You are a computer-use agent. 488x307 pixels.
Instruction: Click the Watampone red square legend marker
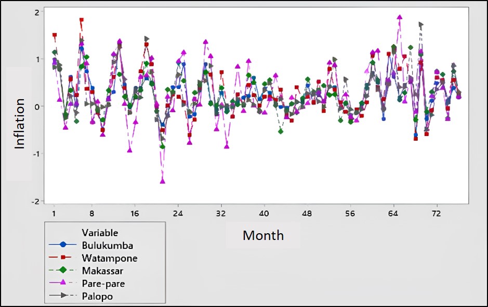tap(63, 257)
